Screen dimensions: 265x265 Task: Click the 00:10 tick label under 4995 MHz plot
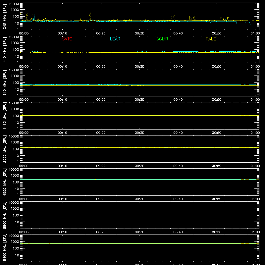[x=62, y=199]
